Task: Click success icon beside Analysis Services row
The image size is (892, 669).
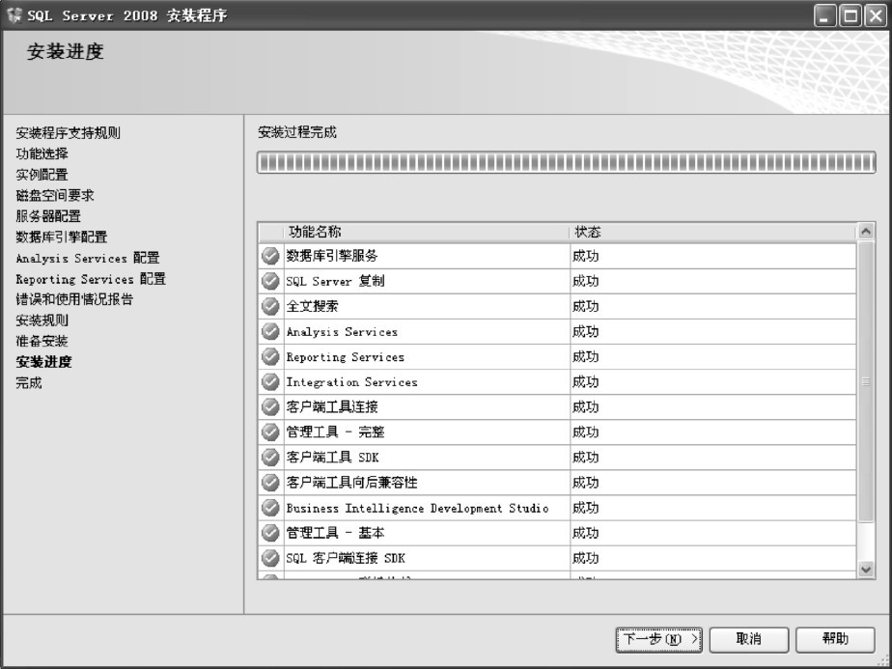Action: (x=270, y=331)
